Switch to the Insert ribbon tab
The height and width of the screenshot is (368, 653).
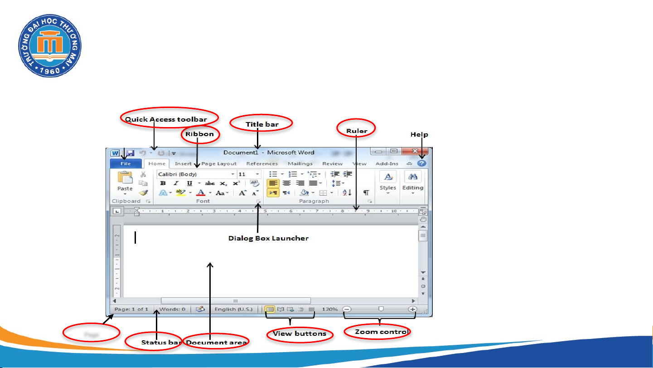pyautogui.click(x=183, y=164)
